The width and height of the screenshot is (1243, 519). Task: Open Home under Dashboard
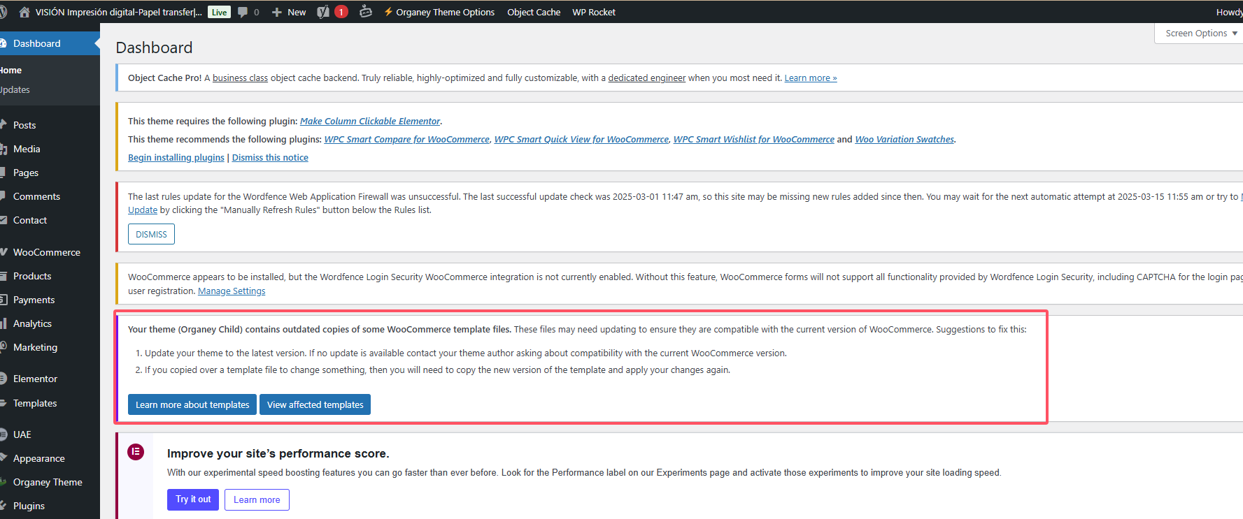click(x=10, y=70)
